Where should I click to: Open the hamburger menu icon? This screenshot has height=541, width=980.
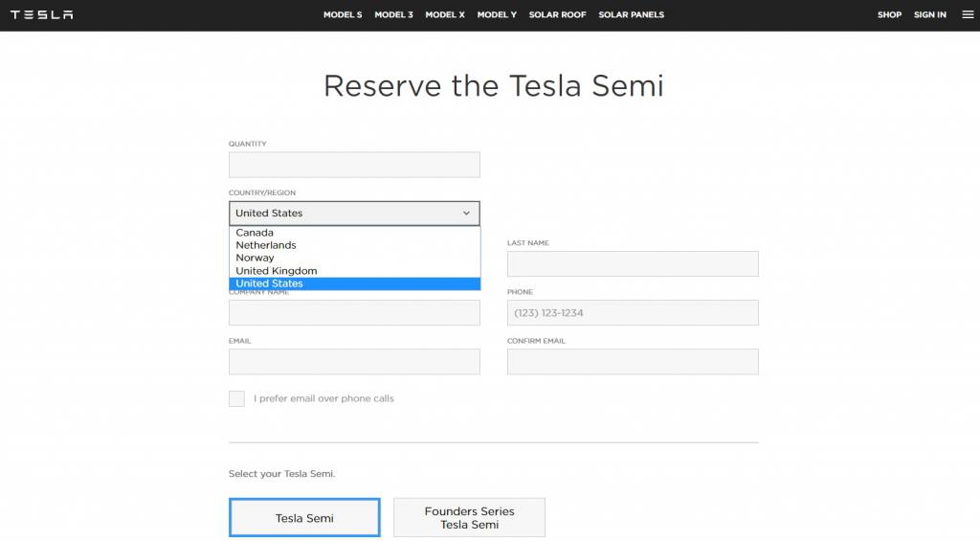tap(967, 15)
